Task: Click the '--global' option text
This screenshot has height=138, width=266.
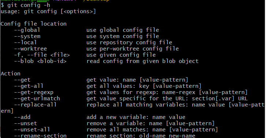Action: (27, 30)
